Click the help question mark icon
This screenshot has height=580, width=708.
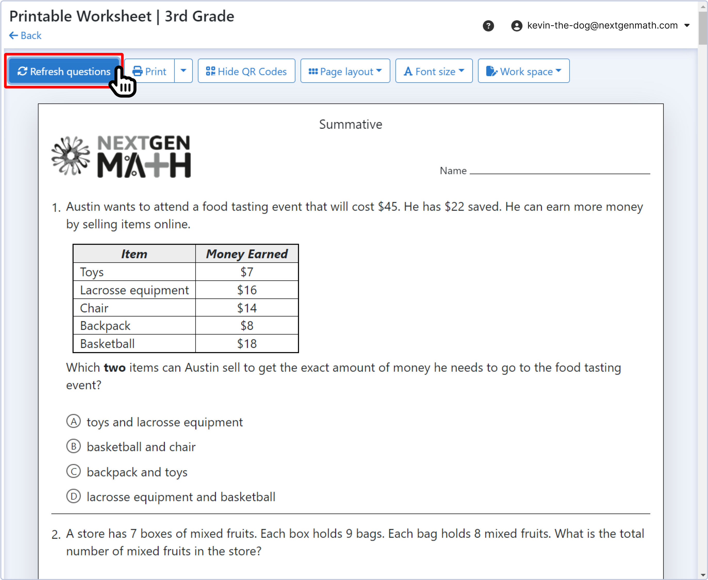(x=488, y=26)
